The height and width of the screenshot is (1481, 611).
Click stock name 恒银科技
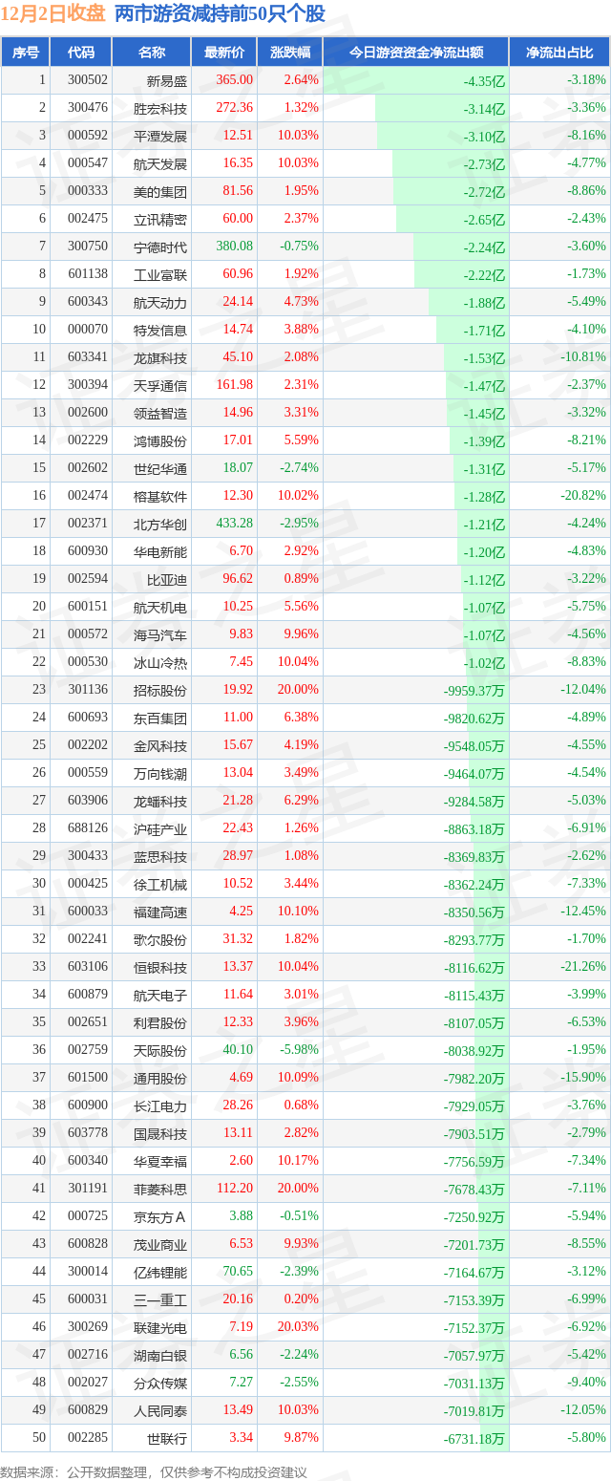[x=160, y=968]
